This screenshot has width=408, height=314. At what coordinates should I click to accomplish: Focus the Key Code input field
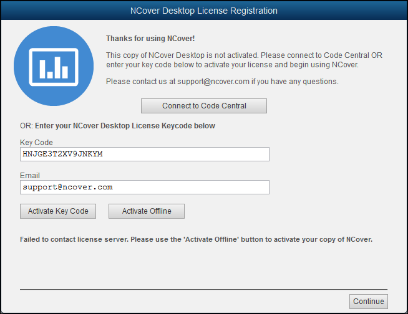pyautogui.click(x=145, y=154)
